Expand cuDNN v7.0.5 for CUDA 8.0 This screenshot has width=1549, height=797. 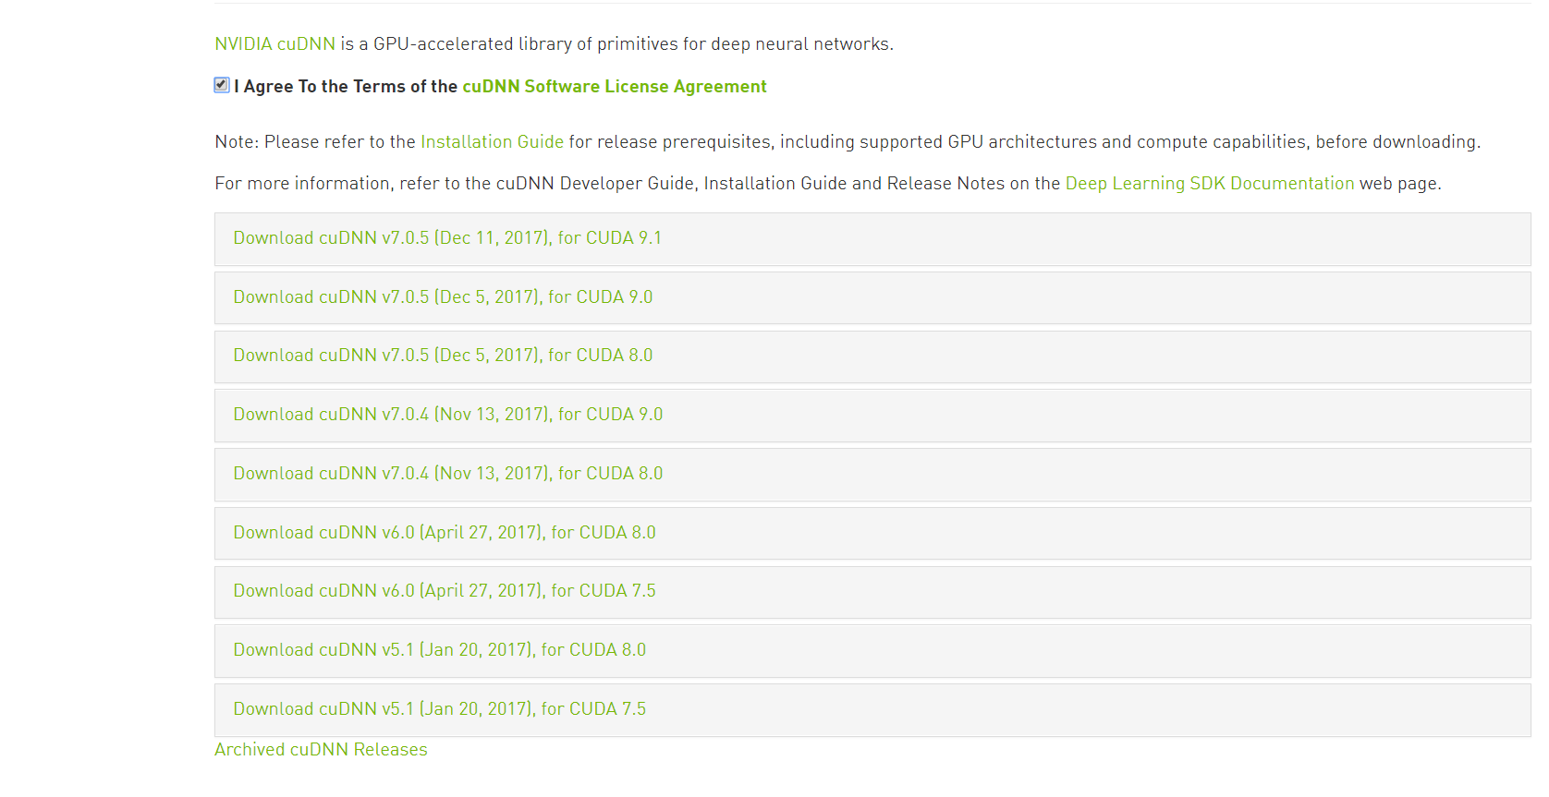[443, 356]
